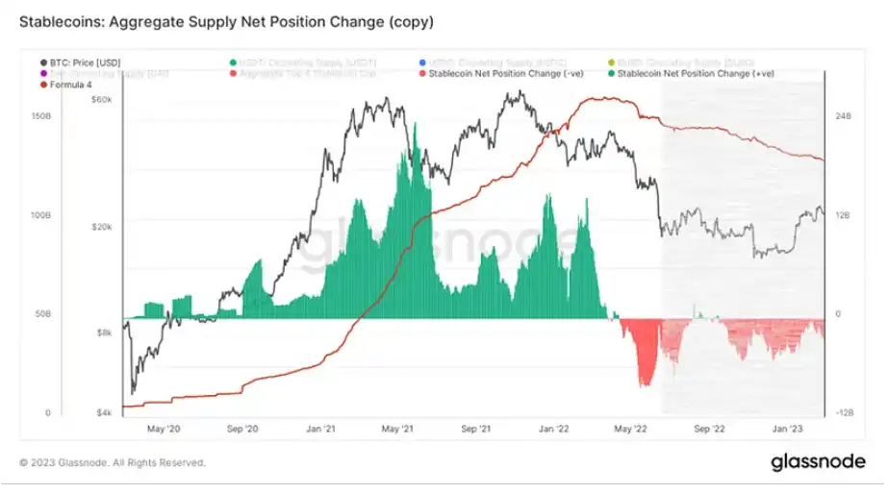Click the purple DAI legend dot
The image size is (888, 494).
[x=43, y=74]
